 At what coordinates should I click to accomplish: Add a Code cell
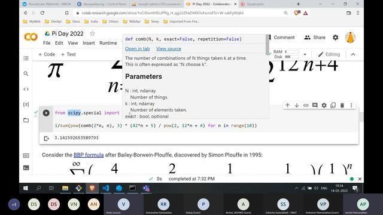tap(47, 54)
